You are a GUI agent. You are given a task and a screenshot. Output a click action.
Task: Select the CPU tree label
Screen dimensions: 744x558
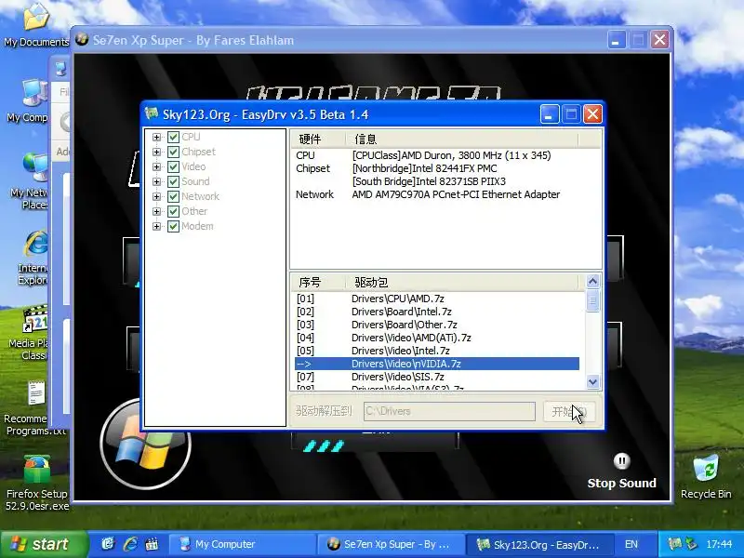coord(191,137)
